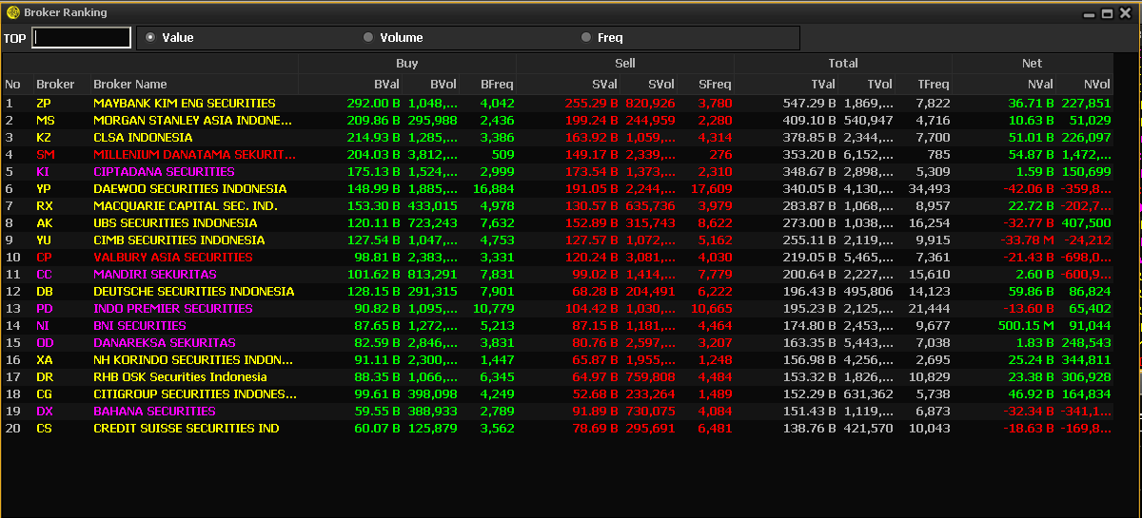Click total value 547.29 B
The width and height of the screenshot is (1142, 518).
click(810, 103)
